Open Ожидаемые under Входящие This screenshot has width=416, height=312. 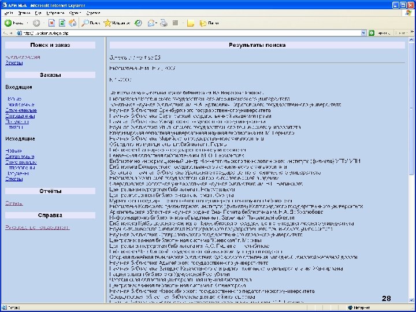tap(20, 105)
